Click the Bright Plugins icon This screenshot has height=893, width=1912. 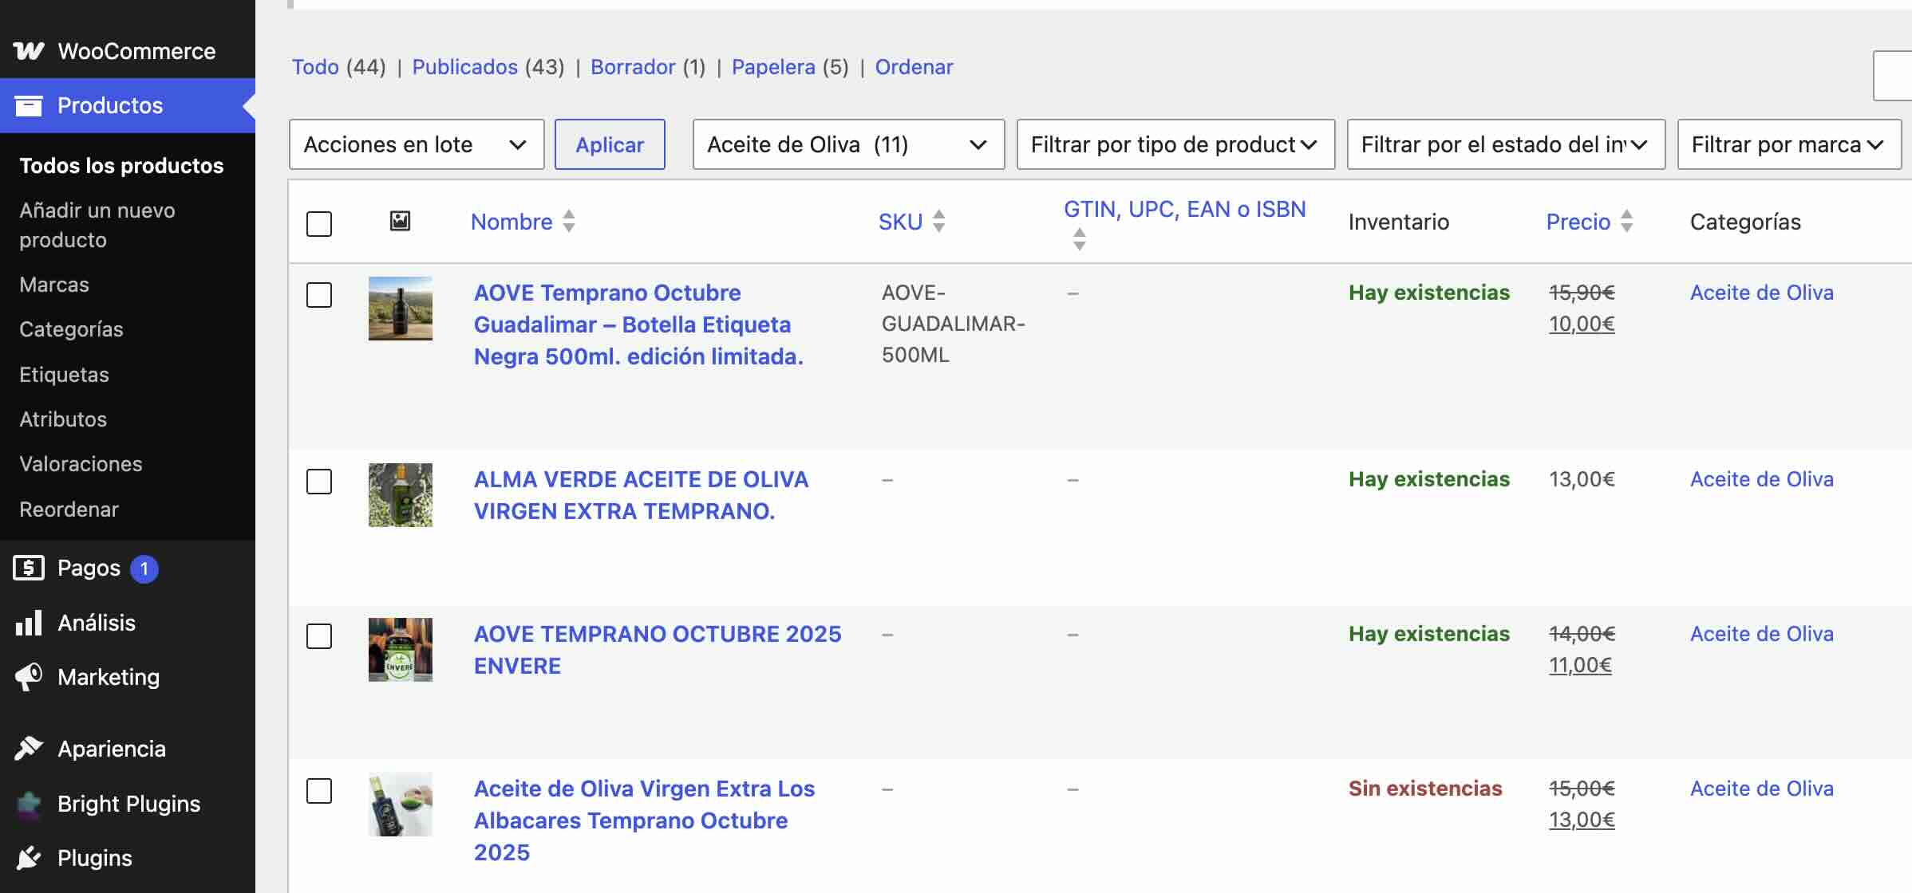click(x=29, y=804)
